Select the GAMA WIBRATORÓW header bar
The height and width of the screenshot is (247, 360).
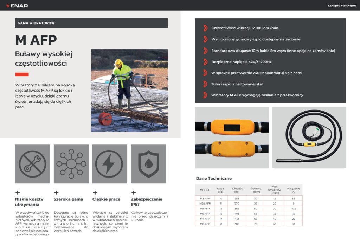pos(91,23)
